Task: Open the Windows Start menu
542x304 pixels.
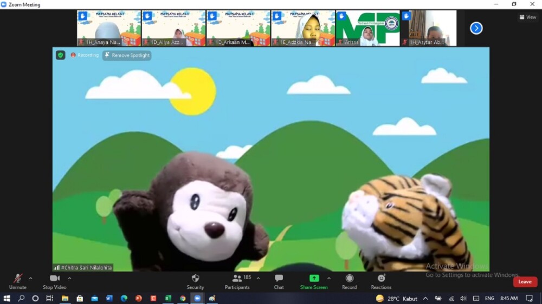Action: (x=7, y=298)
